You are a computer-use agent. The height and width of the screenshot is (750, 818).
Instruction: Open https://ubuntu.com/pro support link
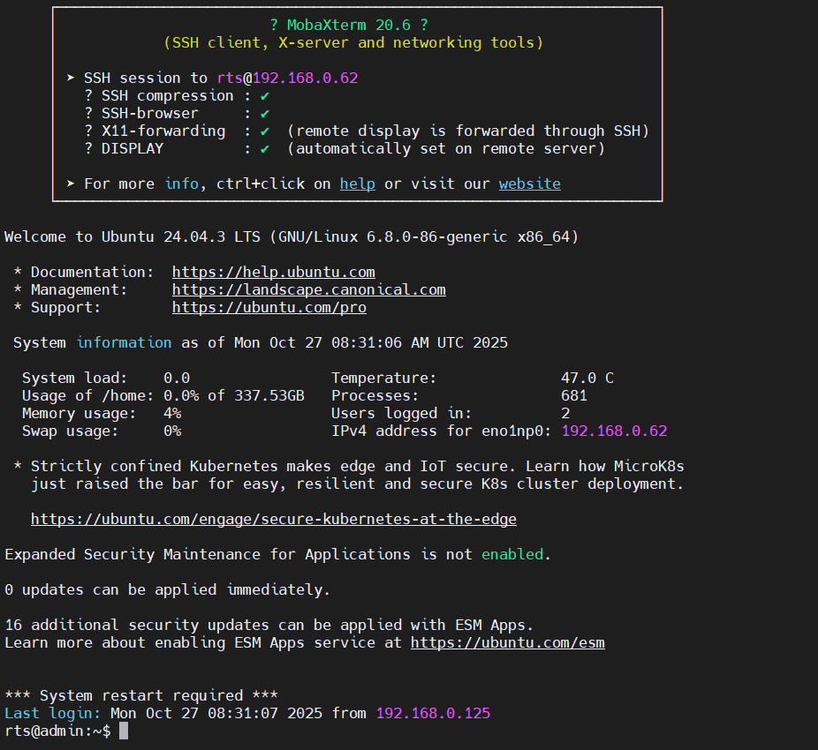[269, 308]
